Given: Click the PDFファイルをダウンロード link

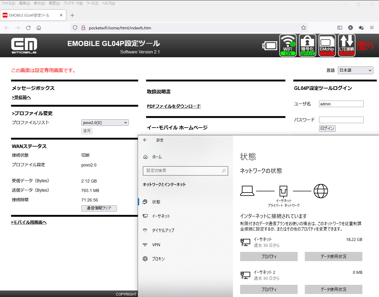Looking at the screenshot, I should pos(174,106).
